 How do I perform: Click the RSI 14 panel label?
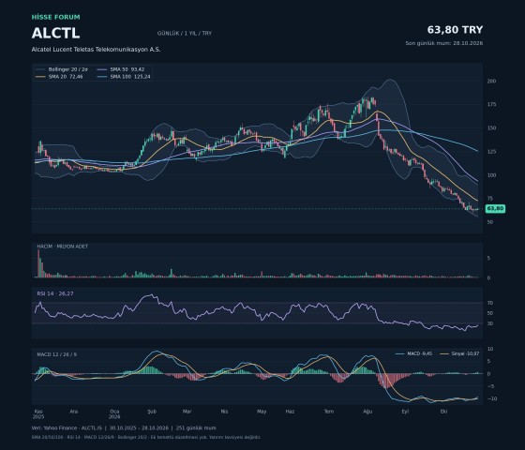coord(55,293)
